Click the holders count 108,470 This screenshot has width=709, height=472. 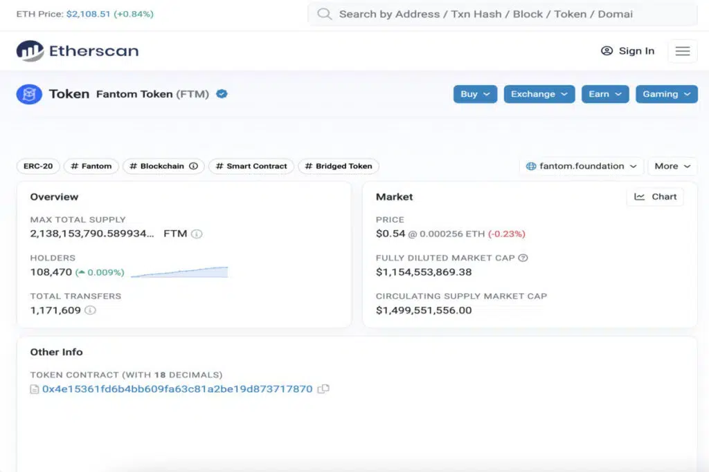point(51,272)
